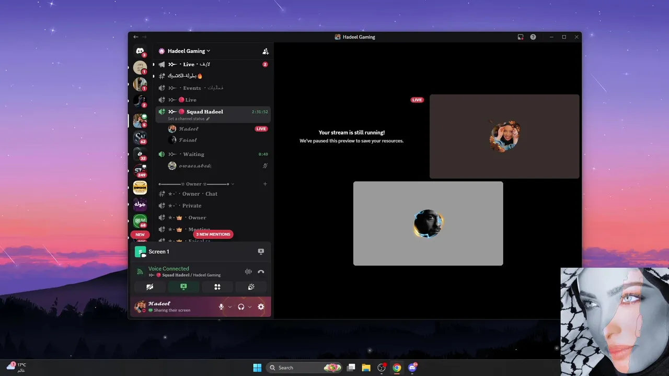Go forward using the forward arrow
Viewport: 669px width, 376px height.
pos(144,37)
